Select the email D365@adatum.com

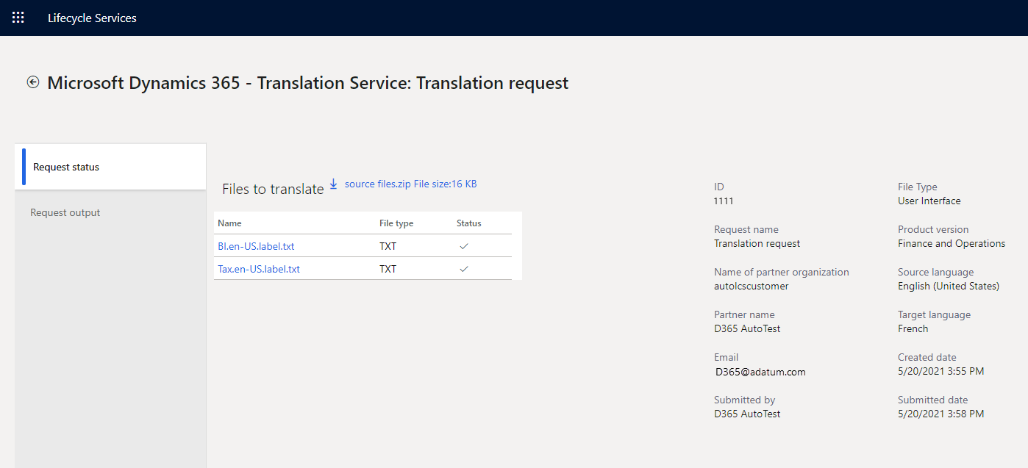point(760,372)
